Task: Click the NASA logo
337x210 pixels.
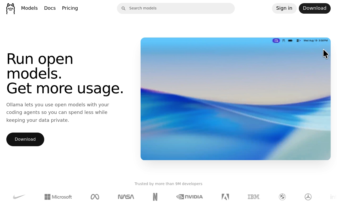Action: point(126,197)
